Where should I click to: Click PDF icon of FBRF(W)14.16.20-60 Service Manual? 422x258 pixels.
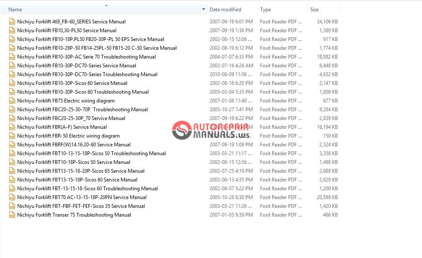point(12,145)
